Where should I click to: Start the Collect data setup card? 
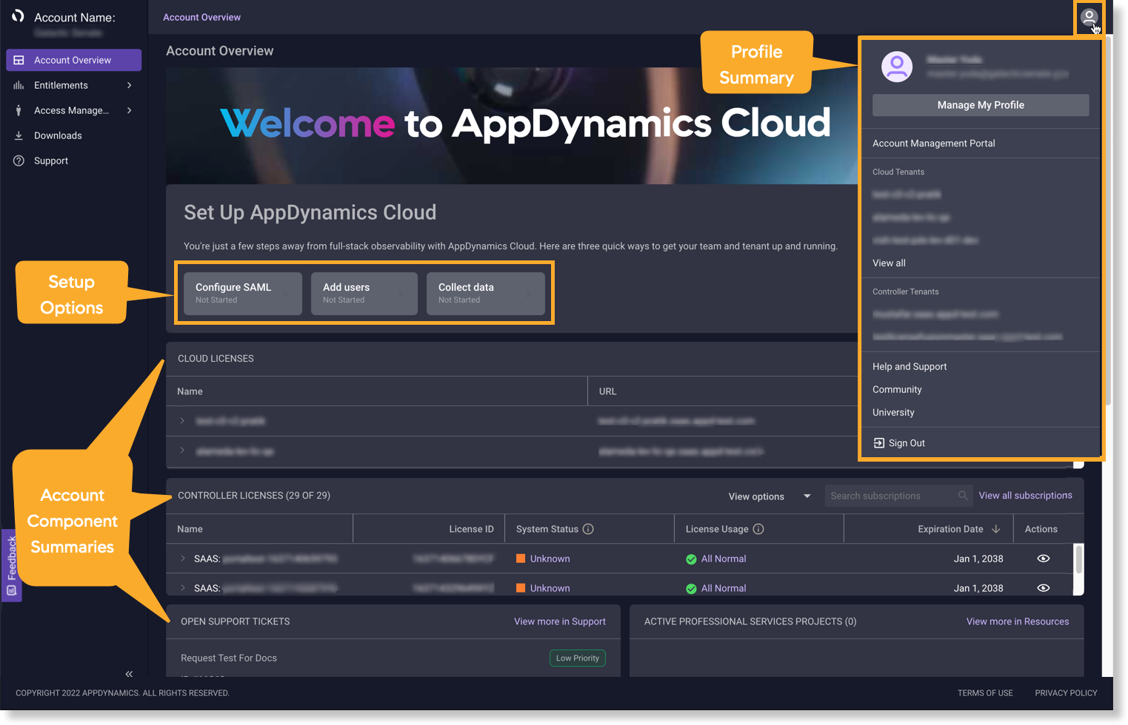pos(486,294)
